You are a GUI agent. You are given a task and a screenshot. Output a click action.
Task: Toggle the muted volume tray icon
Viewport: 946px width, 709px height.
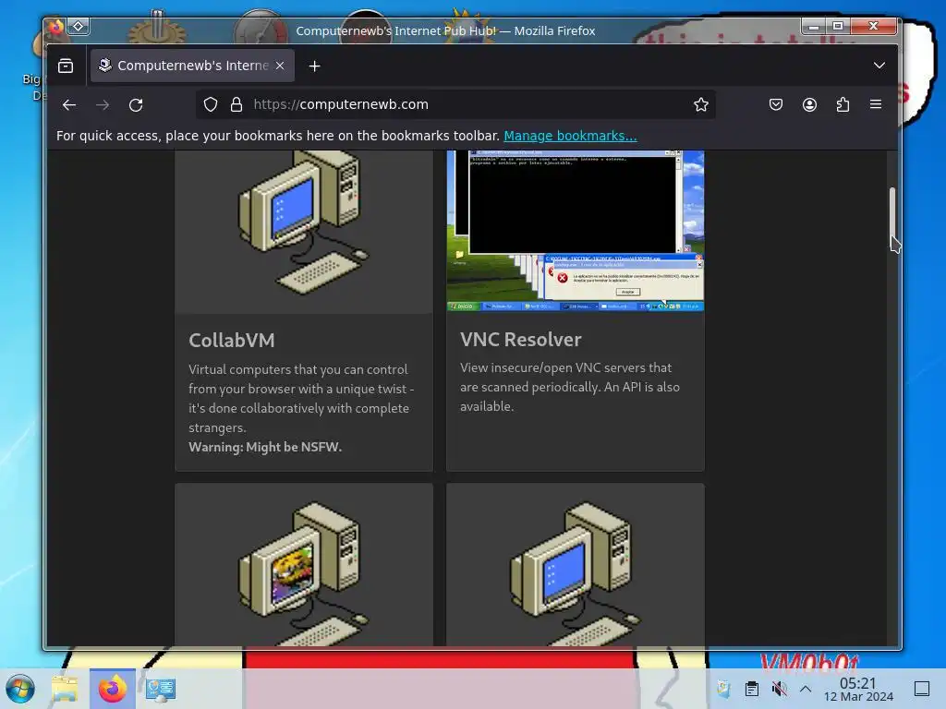point(779,689)
